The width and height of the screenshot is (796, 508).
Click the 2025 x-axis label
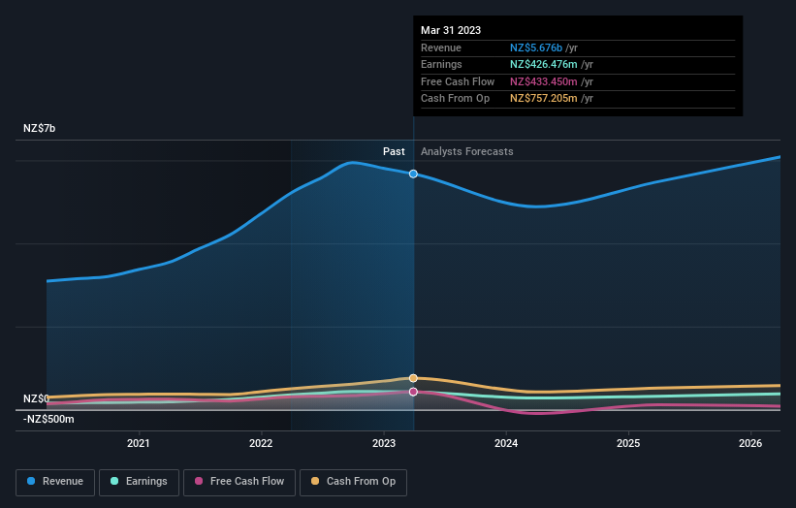pos(628,443)
